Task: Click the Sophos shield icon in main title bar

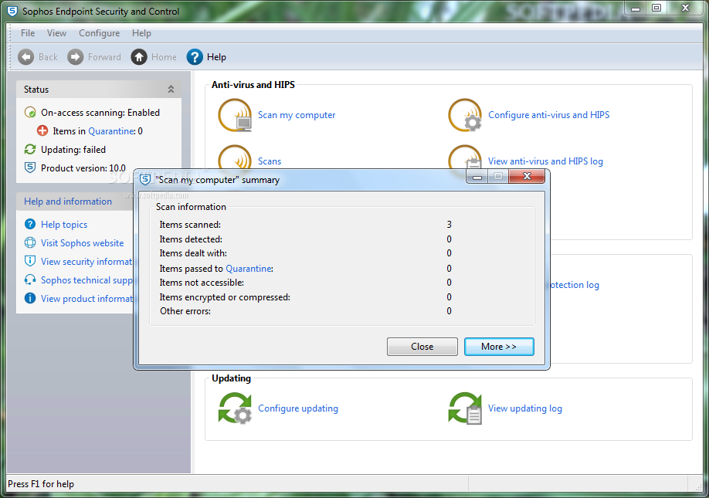Action: pos(12,12)
